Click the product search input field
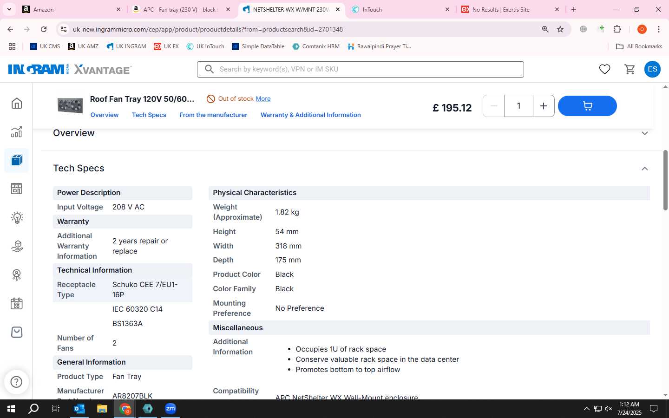The width and height of the screenshot is (669, 418). coord(361,69)
